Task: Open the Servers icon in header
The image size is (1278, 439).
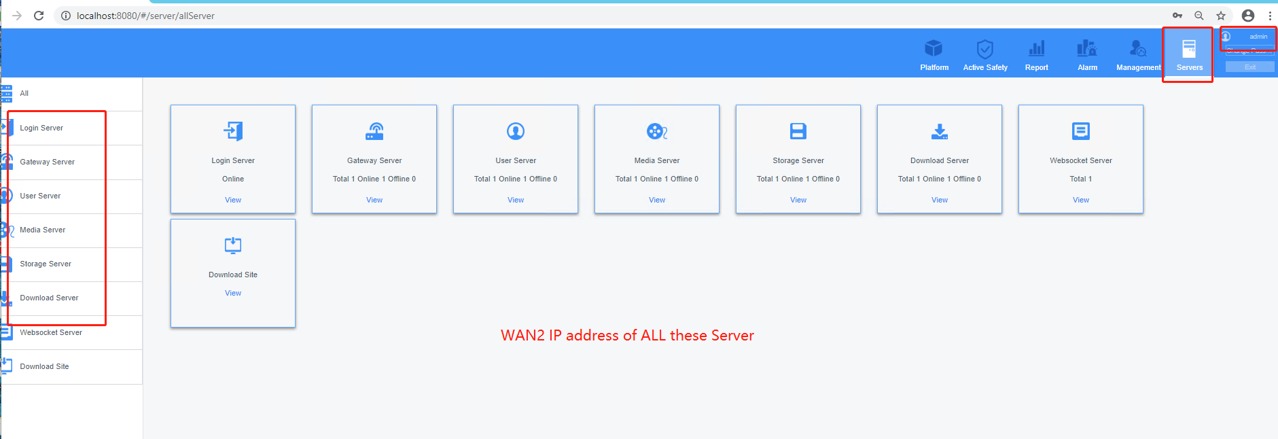Action: (1189, 48)
